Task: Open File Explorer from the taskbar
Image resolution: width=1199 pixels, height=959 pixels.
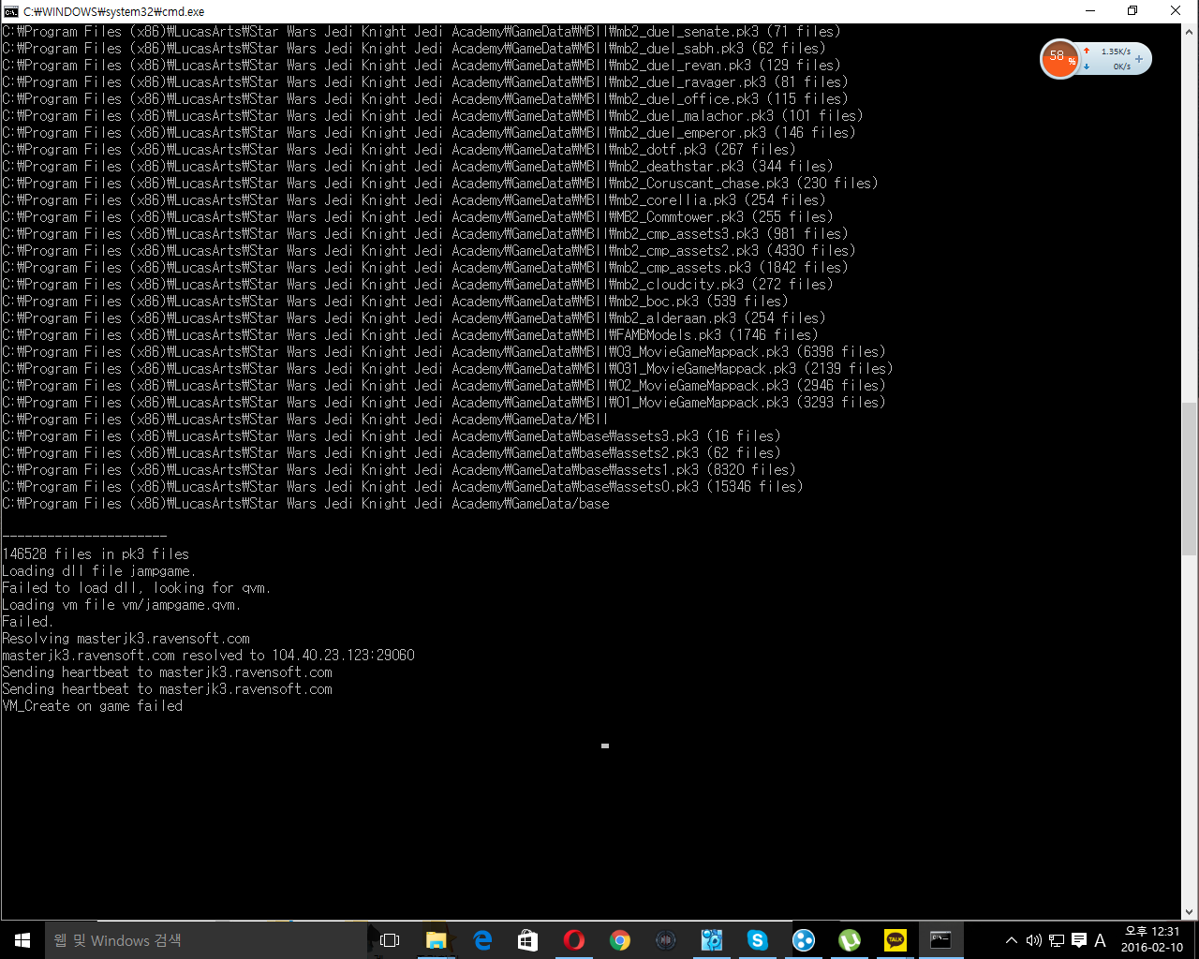Action: [x=436, y=940]
